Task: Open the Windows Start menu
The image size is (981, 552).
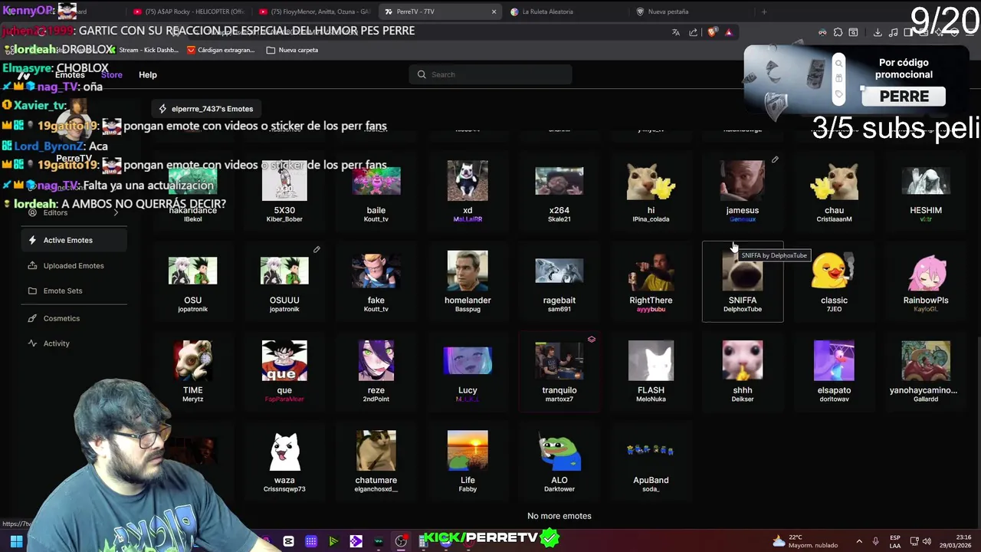Action: click(16, 541)
